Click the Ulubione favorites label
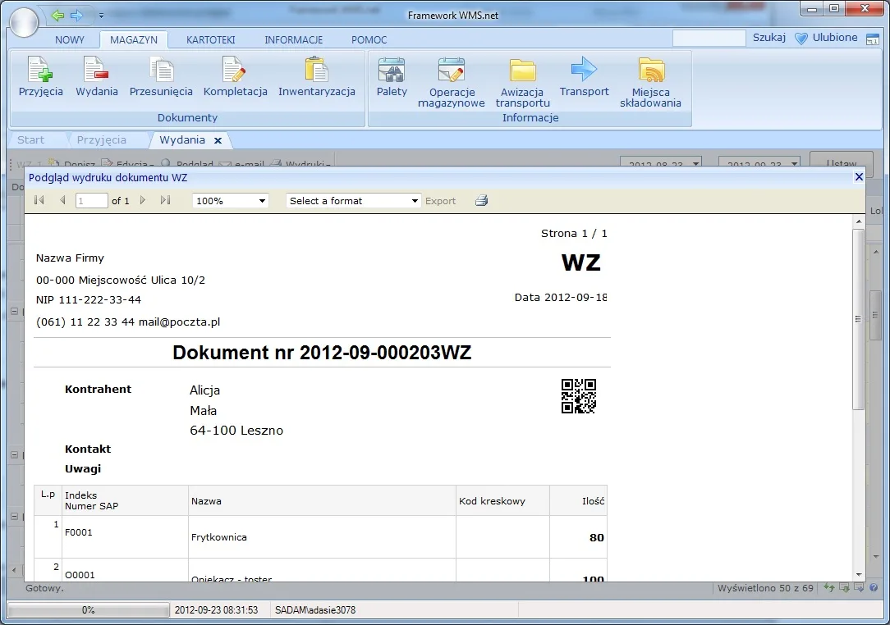The height and width of the screenshot is (625, 890). [835, 38]
